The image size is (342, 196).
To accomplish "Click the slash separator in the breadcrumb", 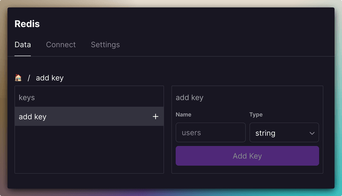I will (29, 78).
